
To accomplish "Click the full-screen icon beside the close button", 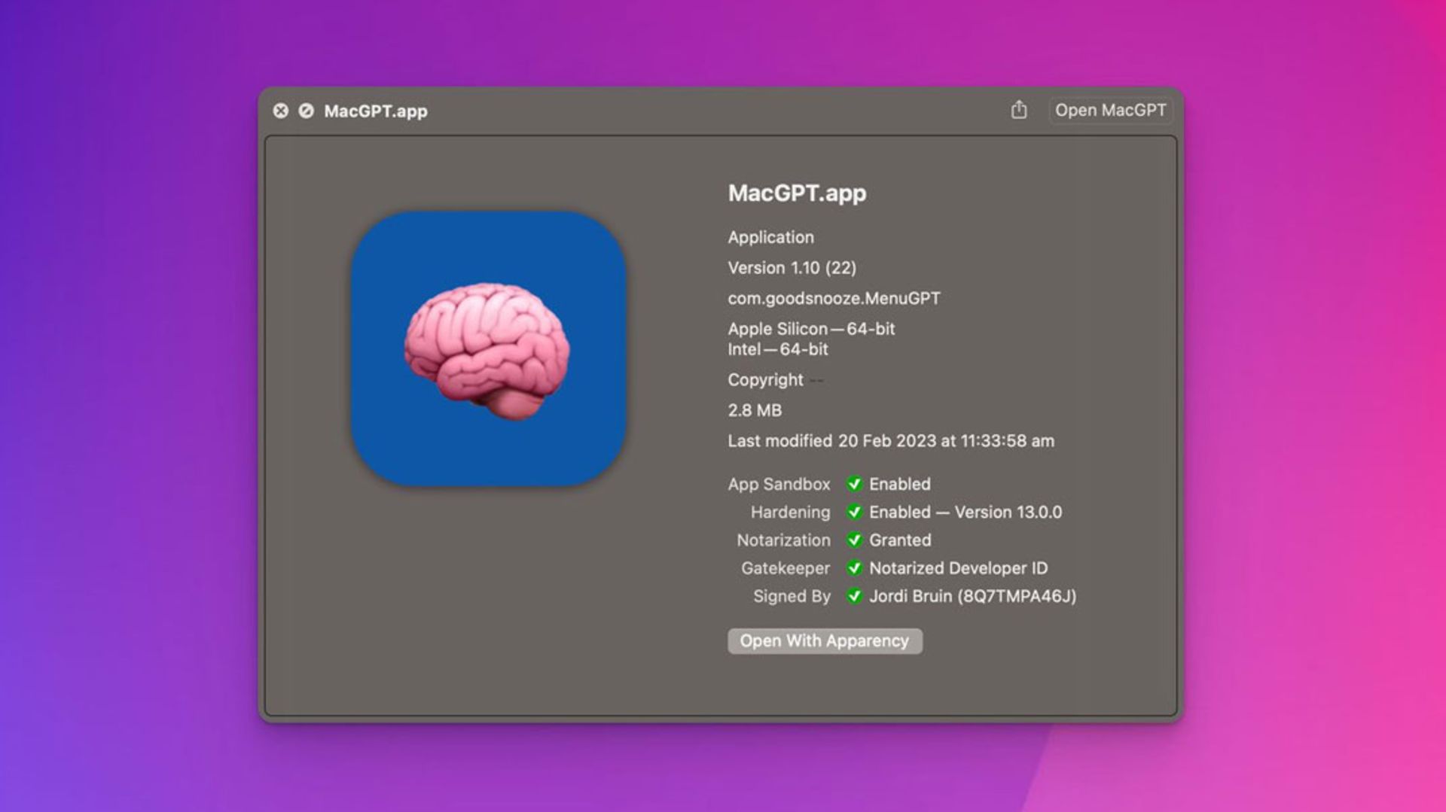I will coord(306,111).
